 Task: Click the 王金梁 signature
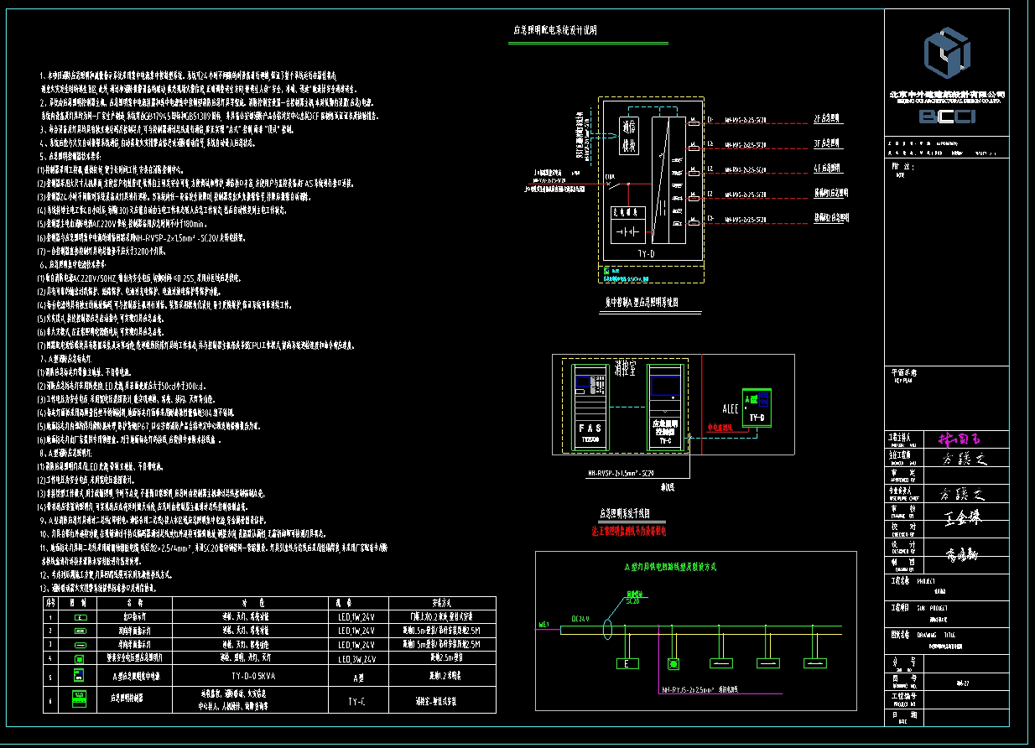tap(961, 517)
